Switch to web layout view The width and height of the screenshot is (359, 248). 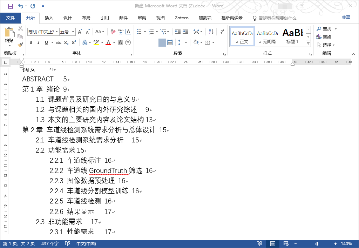tap(286, 244)
